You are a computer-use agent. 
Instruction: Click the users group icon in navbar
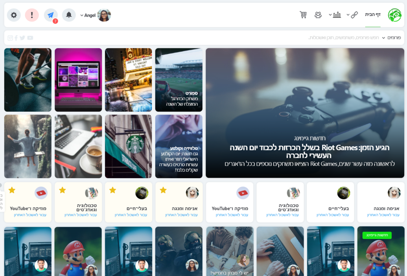click(x=318, y=15)
